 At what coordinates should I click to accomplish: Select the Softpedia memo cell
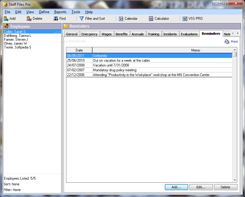[x=162, y=56]
